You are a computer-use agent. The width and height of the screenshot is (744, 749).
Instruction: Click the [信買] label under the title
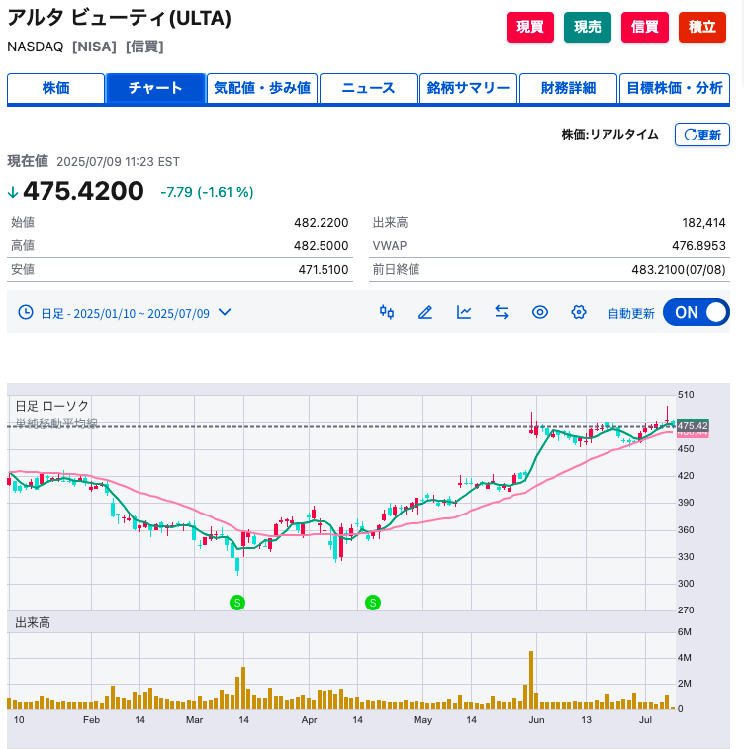[x=144, y=47]
